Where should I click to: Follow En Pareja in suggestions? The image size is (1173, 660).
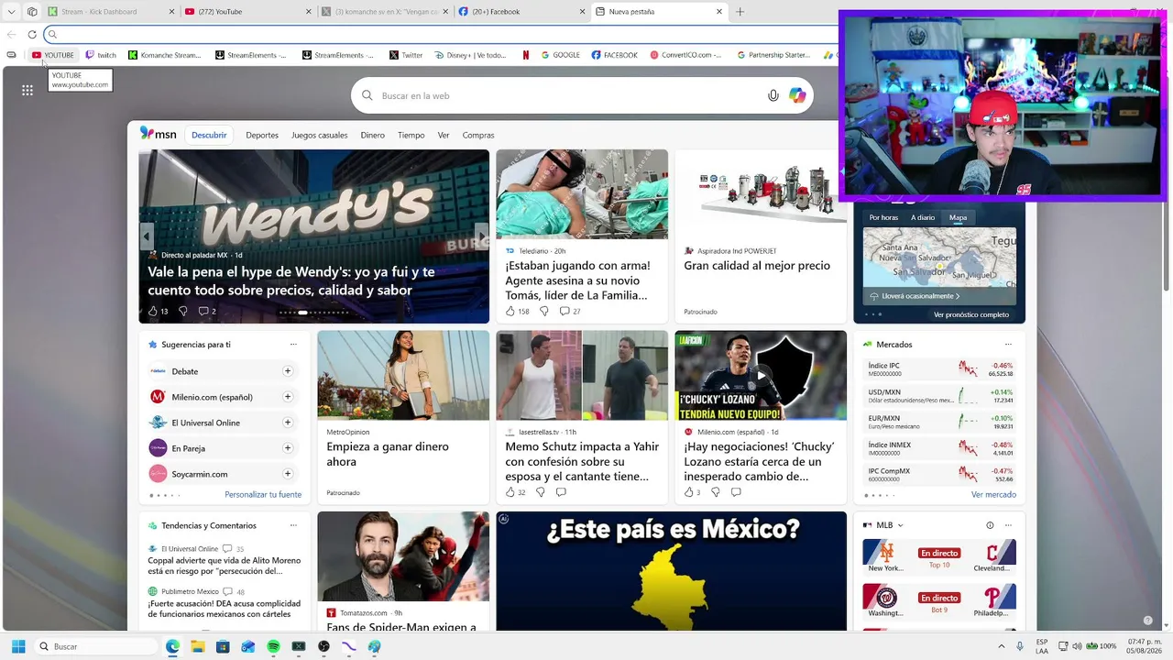[288, 448]
